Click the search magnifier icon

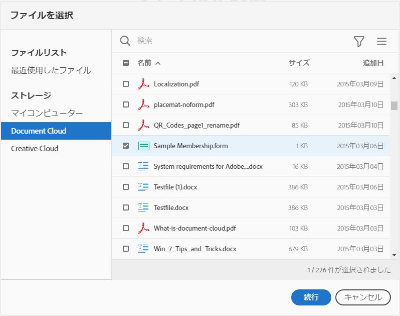(125, 41)
